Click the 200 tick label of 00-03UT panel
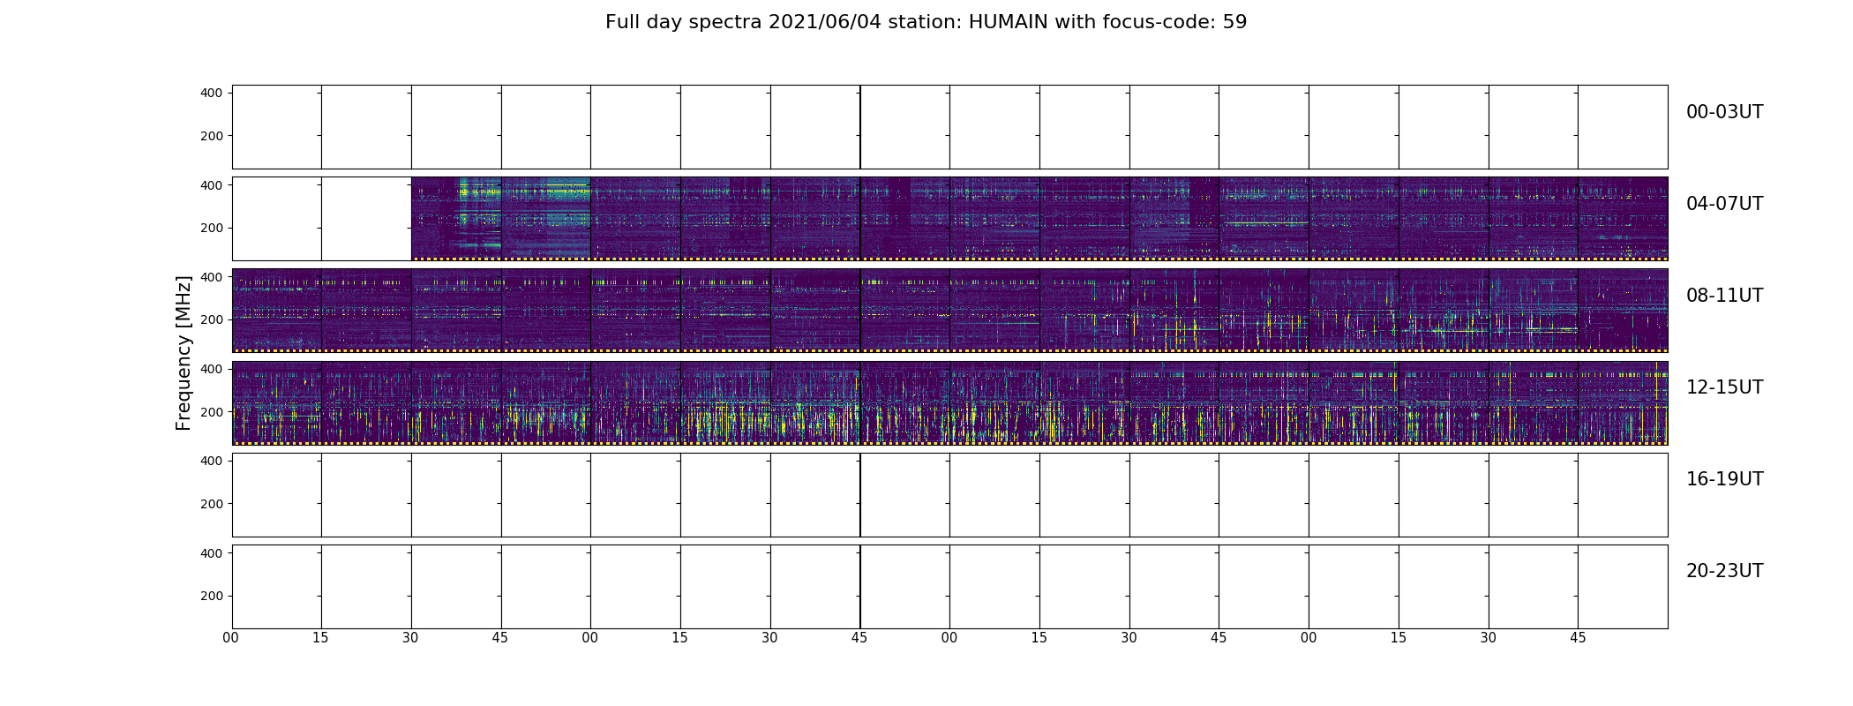 (212, 136)
